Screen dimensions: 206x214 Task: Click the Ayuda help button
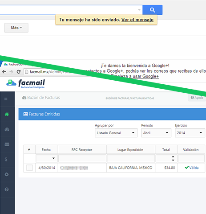(x=197, y=98)
